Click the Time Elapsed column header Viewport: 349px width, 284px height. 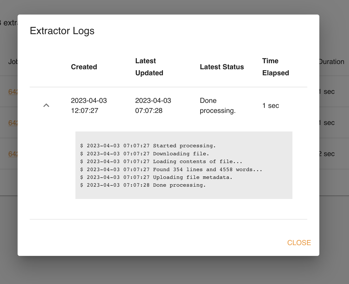(x=276, y=67)
